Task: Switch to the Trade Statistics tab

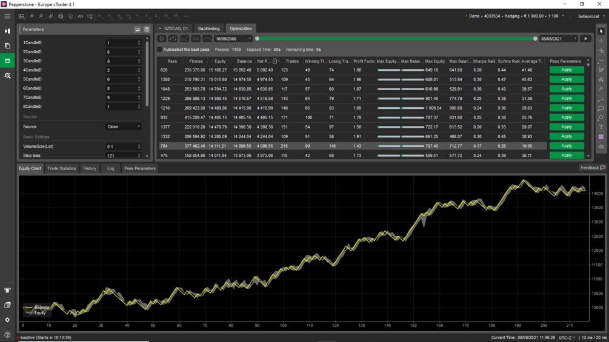Action: pyautogui.click(x=61, y=169)
